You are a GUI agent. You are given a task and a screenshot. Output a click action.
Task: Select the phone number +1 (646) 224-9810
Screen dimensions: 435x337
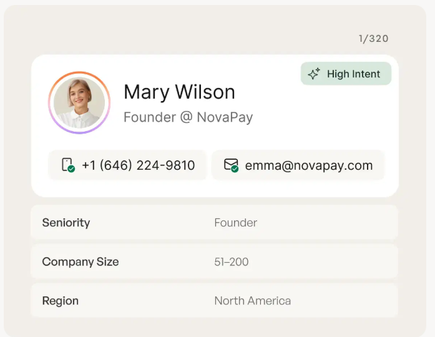(x=138, y=165)
